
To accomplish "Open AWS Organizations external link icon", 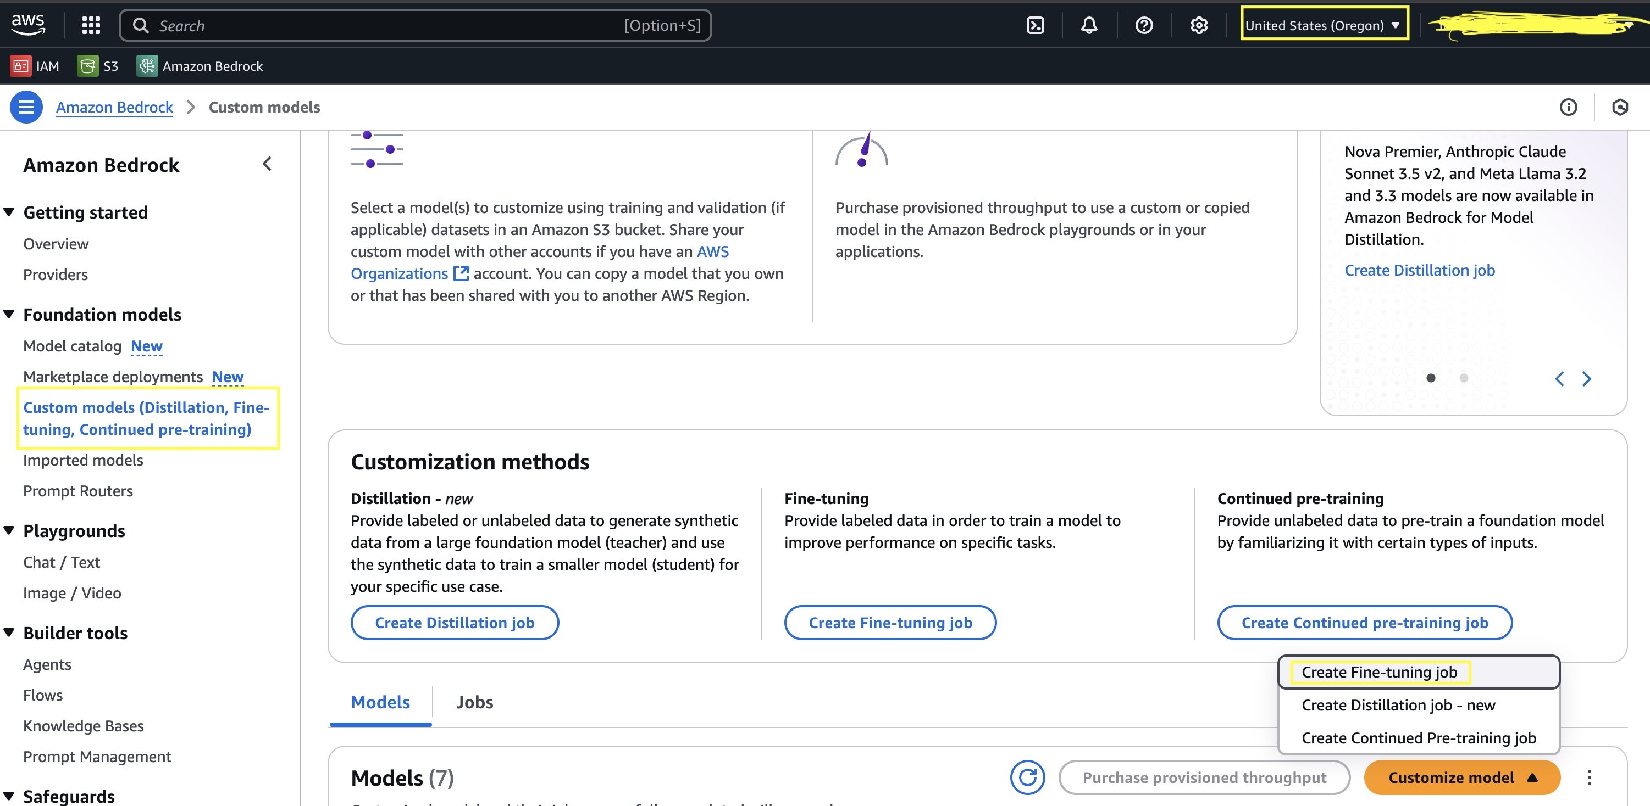I will click(461, 273).
